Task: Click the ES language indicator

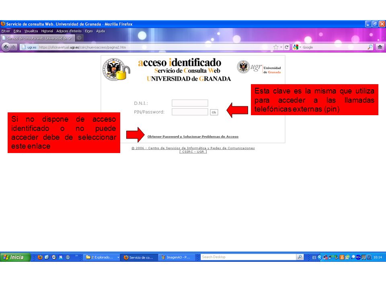Action: 314,257
